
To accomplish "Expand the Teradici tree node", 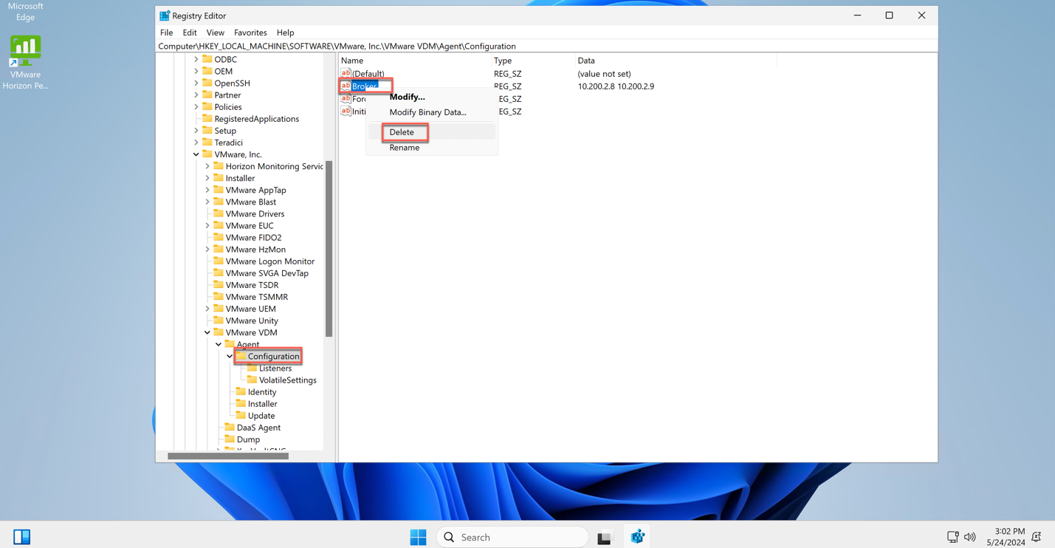I will [x=196, y=143].
